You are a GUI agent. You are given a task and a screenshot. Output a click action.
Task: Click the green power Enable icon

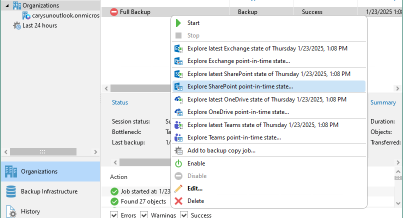coord(178,163)
